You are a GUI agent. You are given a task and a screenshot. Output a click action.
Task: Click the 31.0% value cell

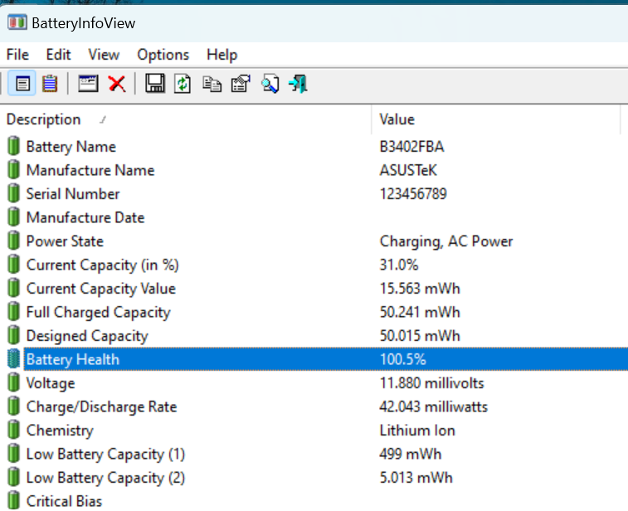pyautogui.click(x=399, y=265)
